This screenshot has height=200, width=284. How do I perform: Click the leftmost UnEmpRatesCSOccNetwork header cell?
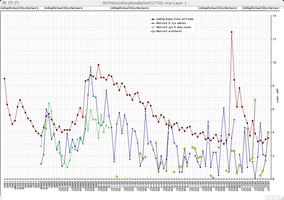[x=20, y=8]
